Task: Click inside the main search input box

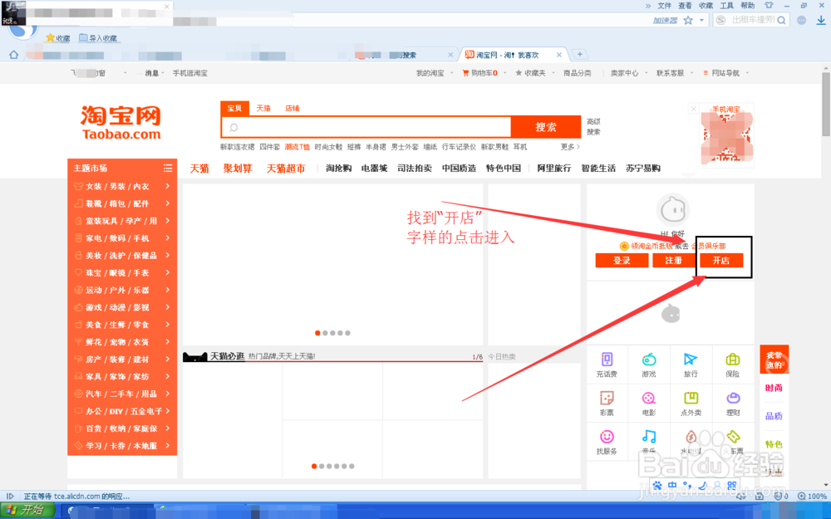Action: click(x=366, y=127)
